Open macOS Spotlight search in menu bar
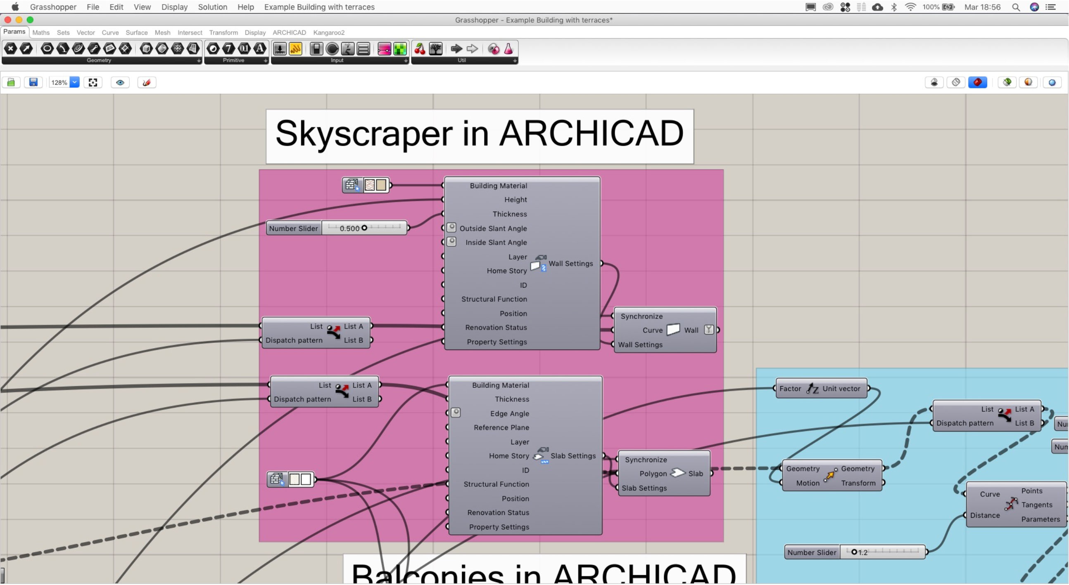 tap(1015, 7)
